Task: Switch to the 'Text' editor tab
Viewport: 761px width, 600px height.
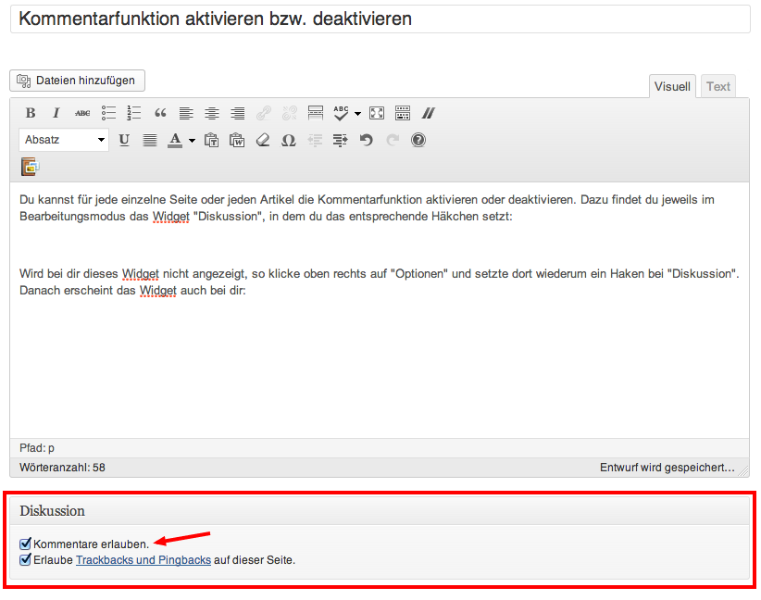Action: (x=718, y=86)
